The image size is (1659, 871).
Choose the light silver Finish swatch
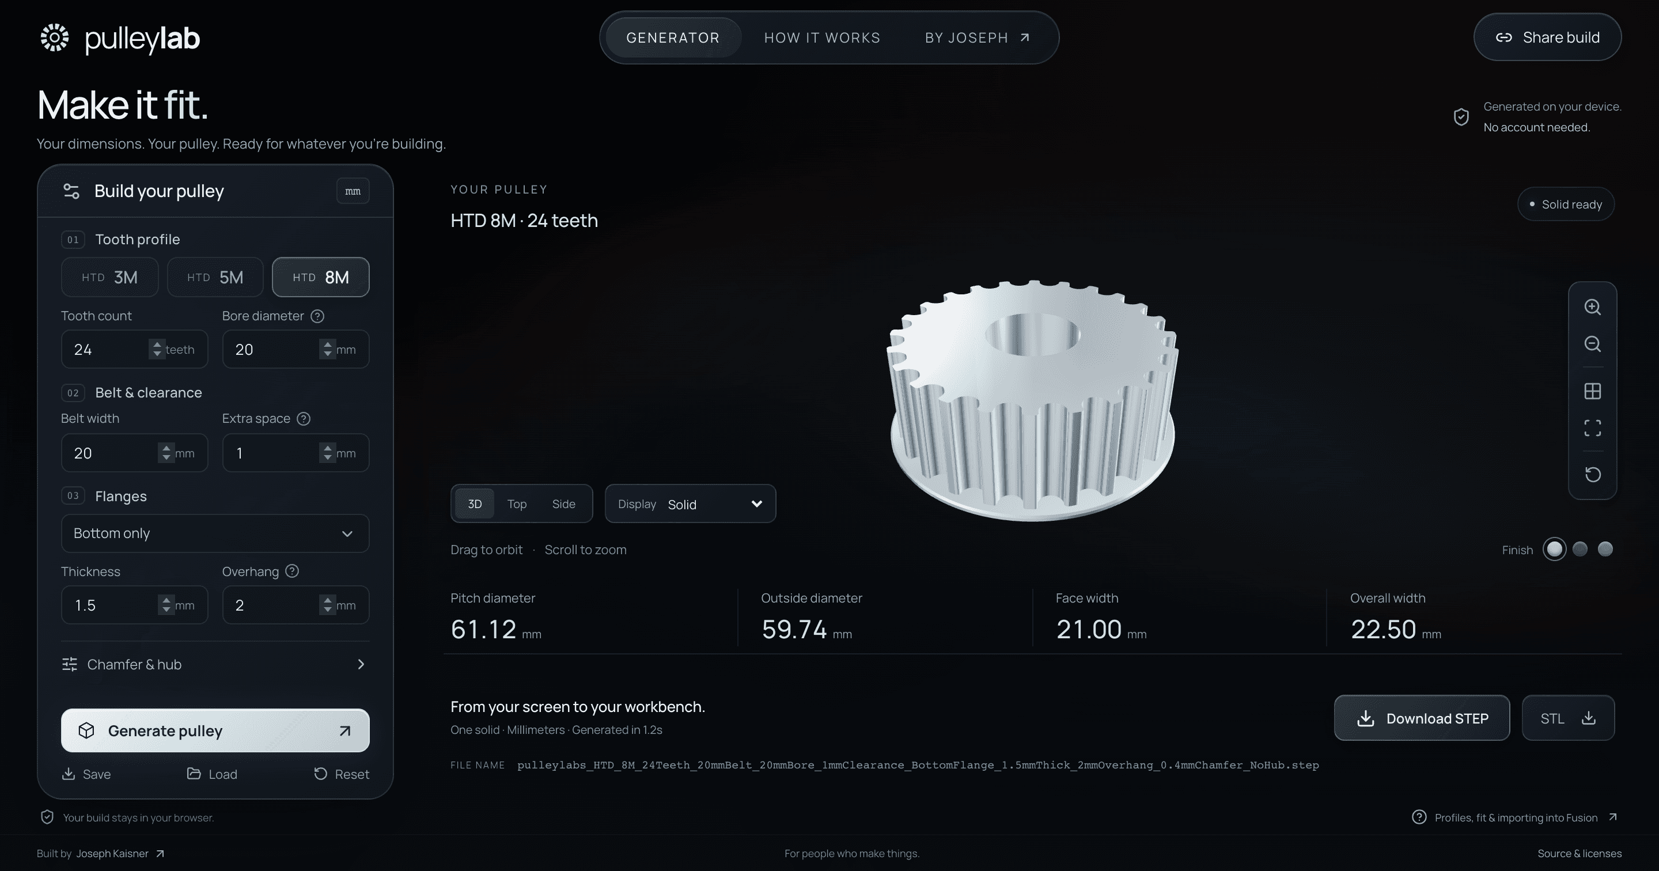(1554, 550)
